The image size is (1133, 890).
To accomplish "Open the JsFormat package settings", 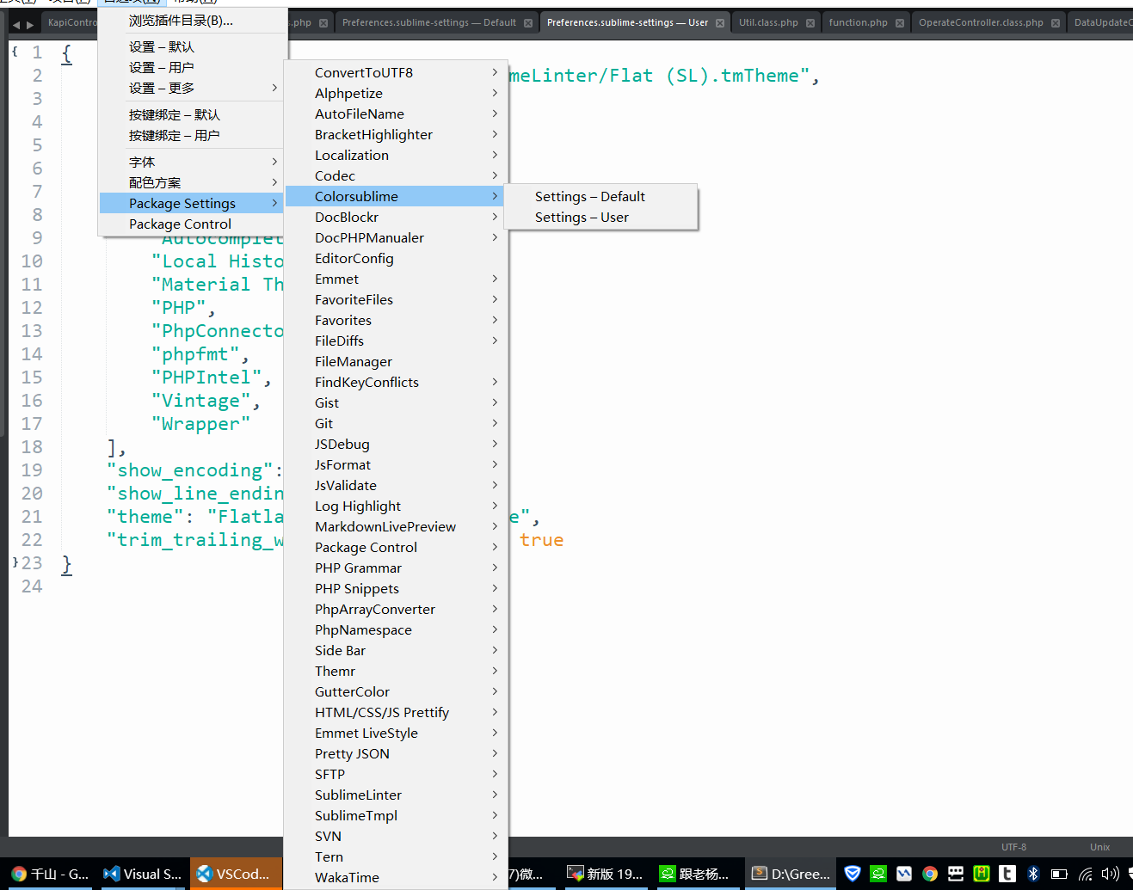I will pyautogui.click(x=396, y=464).
